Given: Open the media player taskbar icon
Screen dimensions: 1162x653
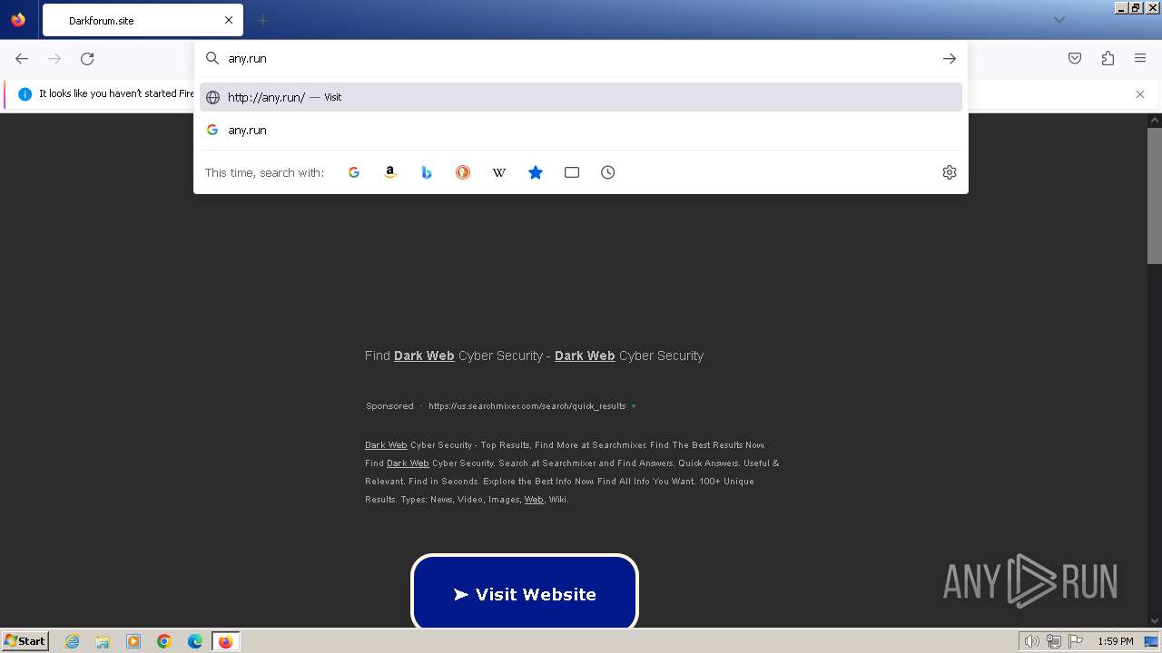Looking at the screenshot, I should tap(133, 641).
